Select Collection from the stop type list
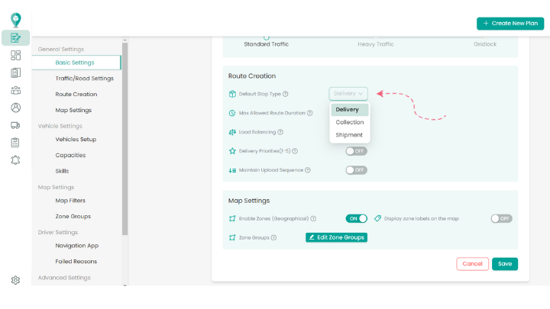 coord(349,122)
